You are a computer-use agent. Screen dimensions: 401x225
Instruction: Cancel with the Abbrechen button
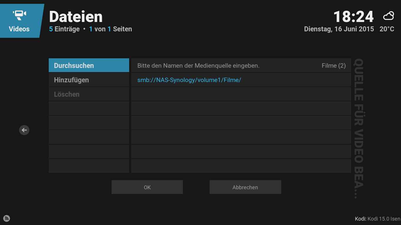click(245, 187)
